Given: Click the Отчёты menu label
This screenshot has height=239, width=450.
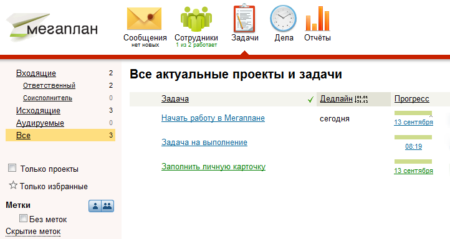Looking at the screenshot, I should click(x=317, y=38).
